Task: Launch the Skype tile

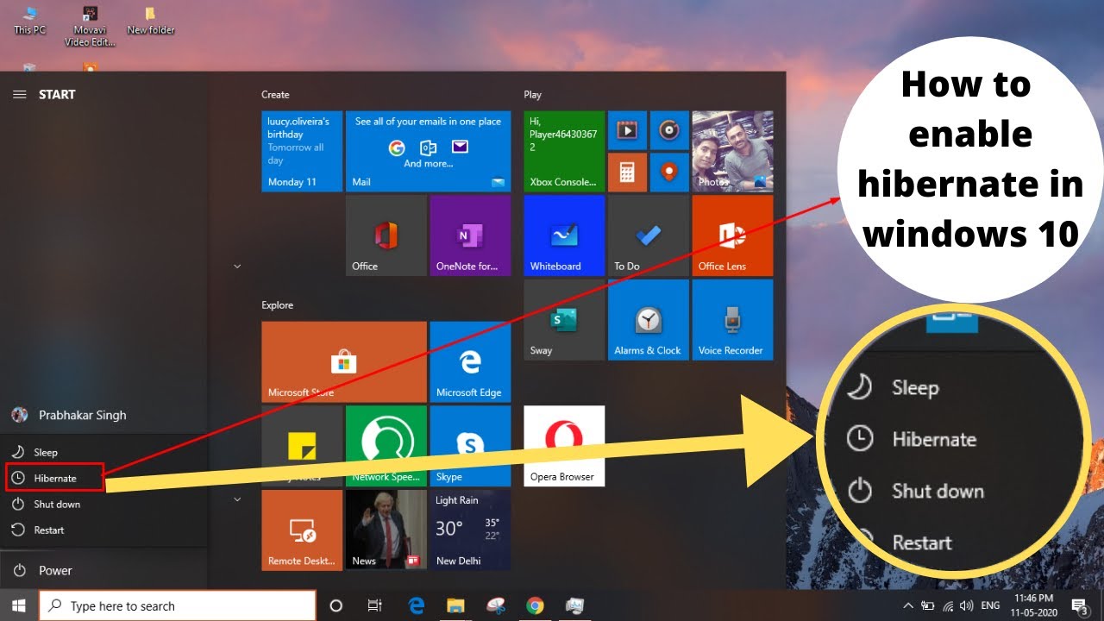Action: coord(470,447)
